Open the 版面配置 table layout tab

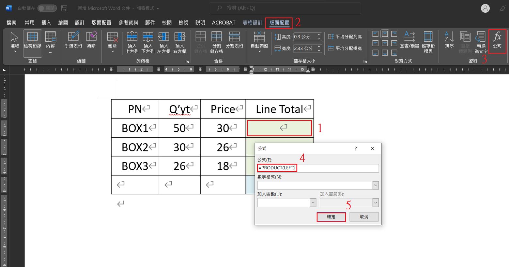pyautogui.click(x=279, y=22)
